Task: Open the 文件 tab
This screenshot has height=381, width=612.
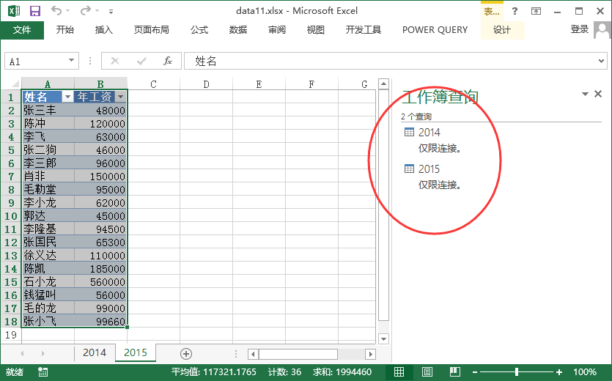Action: (22, 29)
